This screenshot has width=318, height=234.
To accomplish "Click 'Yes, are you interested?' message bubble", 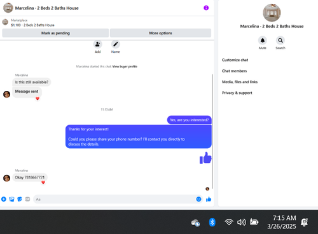I will tap(189, 120).
